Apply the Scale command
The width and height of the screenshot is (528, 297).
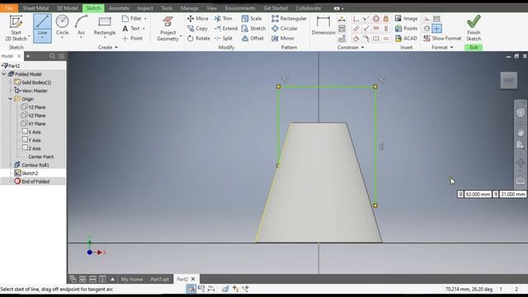252,18
